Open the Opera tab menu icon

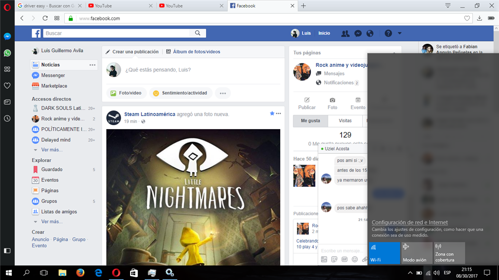pos(448,6)
